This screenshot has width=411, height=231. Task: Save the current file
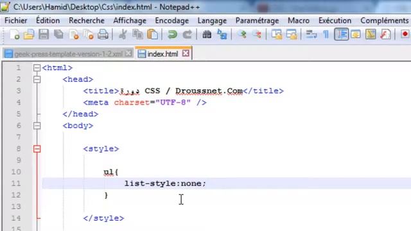pos(44,34)
